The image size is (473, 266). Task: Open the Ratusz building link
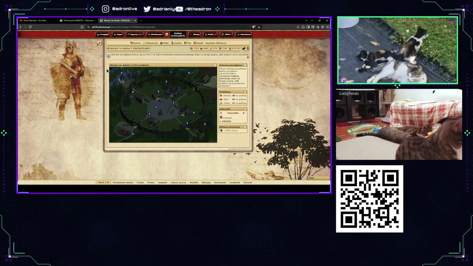click(x=136, y=43)
